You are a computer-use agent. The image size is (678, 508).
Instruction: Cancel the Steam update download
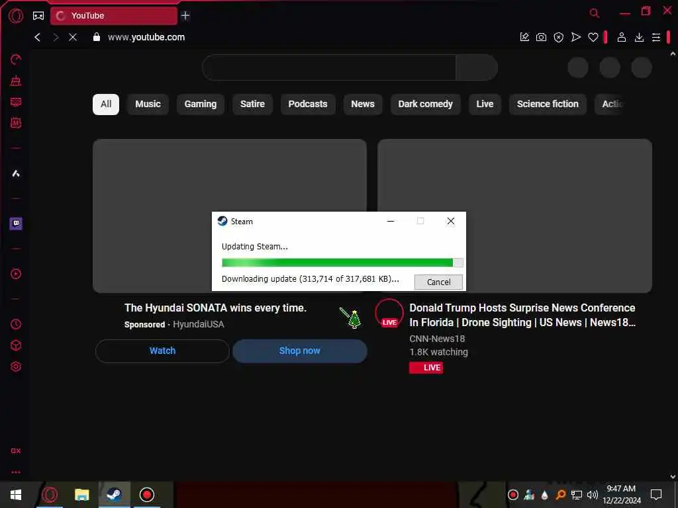coord(438,282)
